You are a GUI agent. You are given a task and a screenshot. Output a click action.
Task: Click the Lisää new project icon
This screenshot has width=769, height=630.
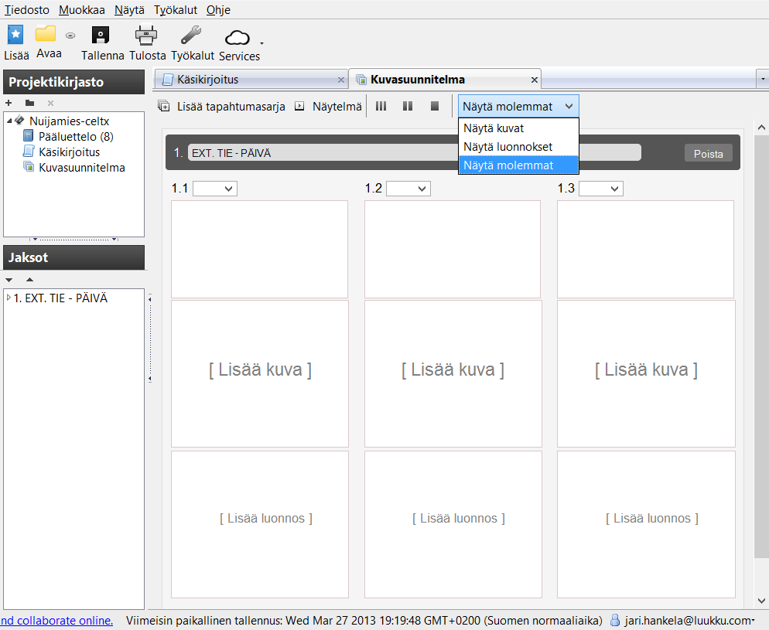point(15,36)
